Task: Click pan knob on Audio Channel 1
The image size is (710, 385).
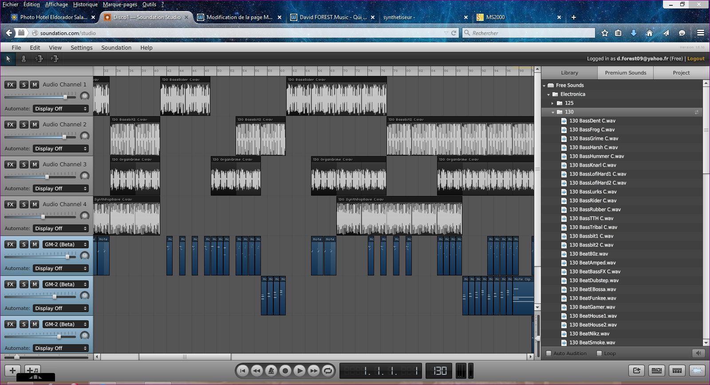Action: point(84,96)
